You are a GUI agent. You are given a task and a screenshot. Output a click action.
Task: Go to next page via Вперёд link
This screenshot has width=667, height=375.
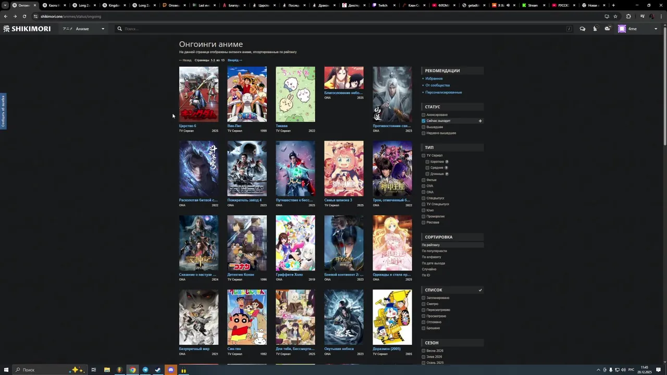pos(234,60)
